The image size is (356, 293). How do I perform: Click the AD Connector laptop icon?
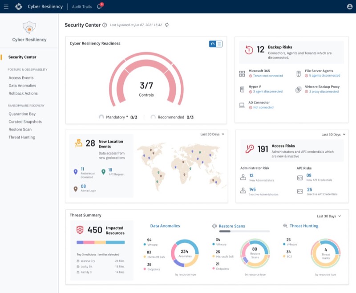[242, 105]
